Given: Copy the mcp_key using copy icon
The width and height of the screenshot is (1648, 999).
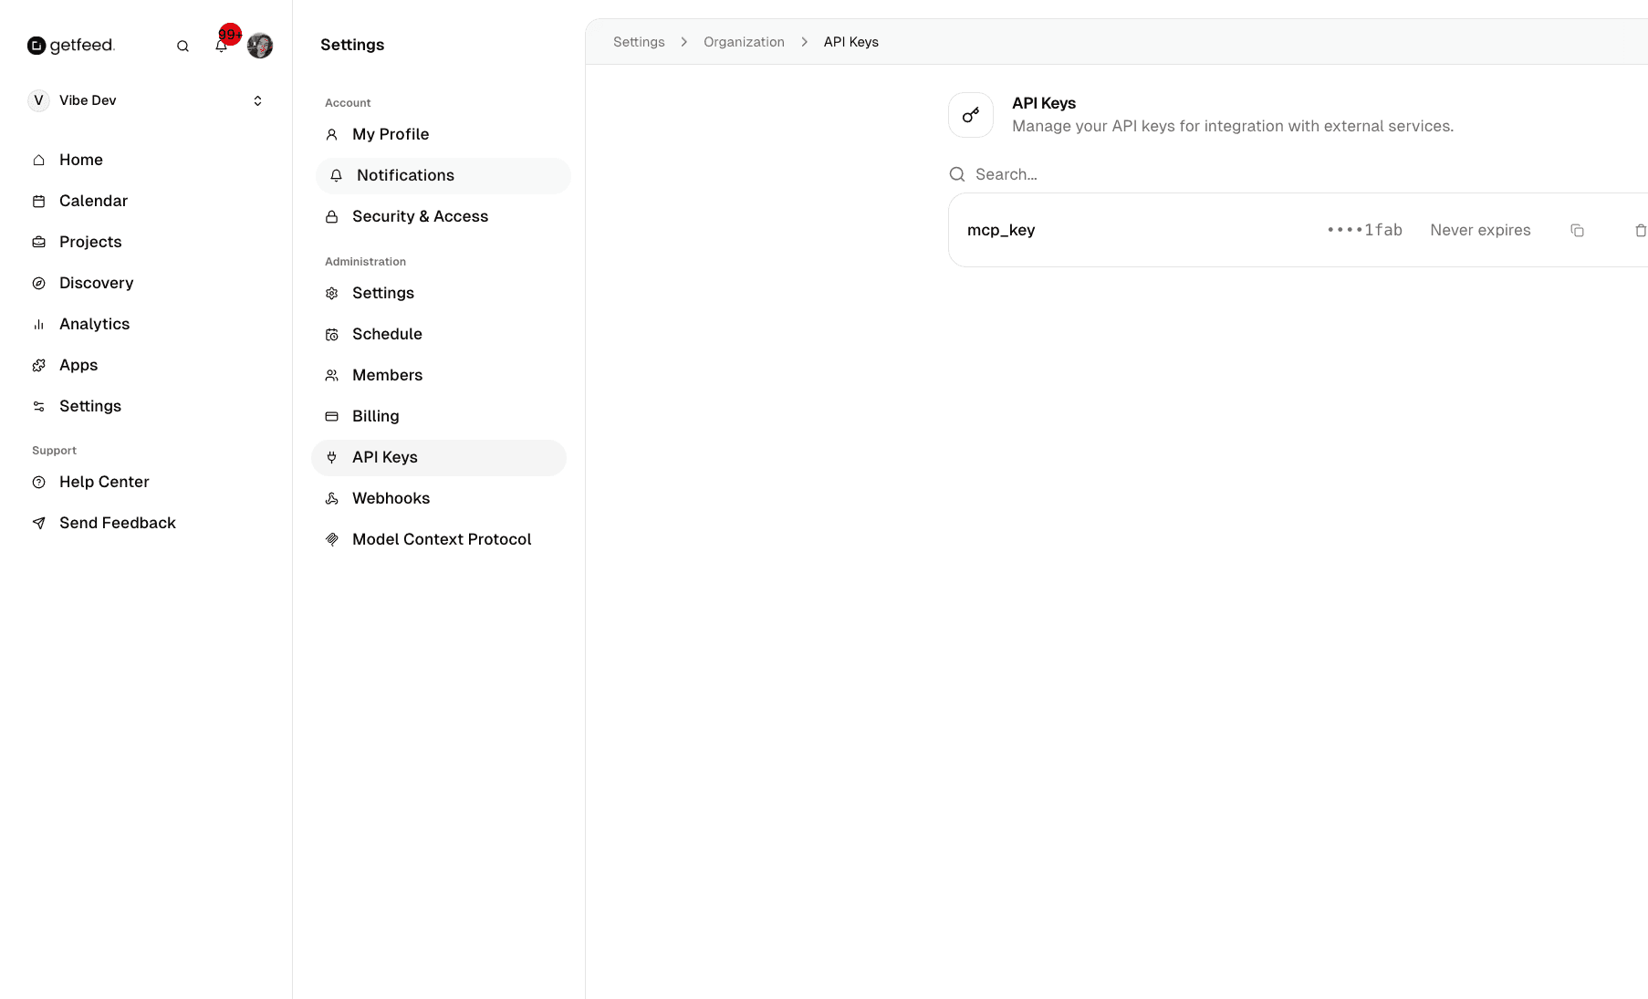Looking at the screenshot, I should click(x=1578, y=230).
